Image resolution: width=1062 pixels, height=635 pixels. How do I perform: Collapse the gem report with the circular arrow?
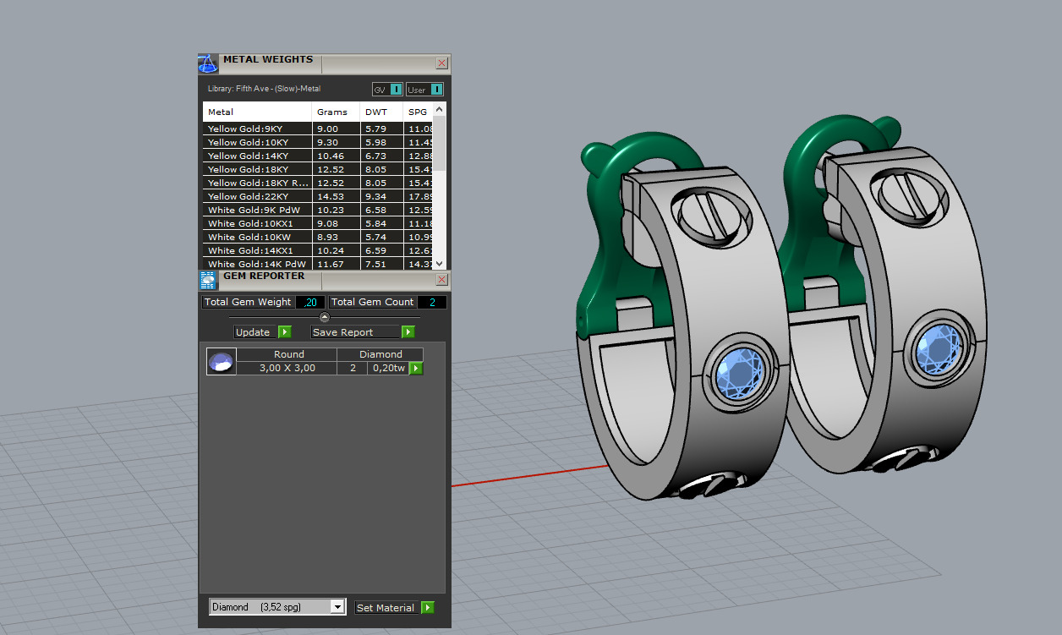(325, 317)
